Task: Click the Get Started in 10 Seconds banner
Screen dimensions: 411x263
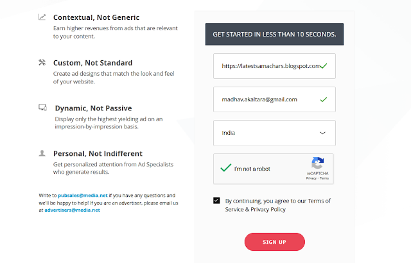Action: (x=274, y=34)
